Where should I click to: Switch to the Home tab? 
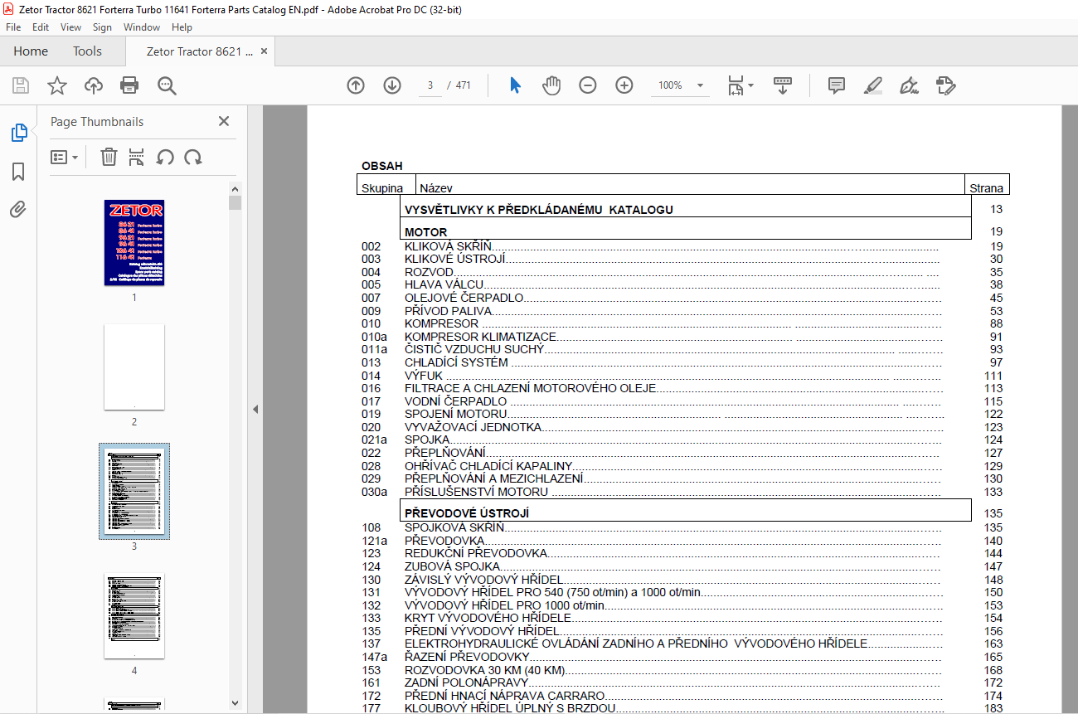point(31,51)
